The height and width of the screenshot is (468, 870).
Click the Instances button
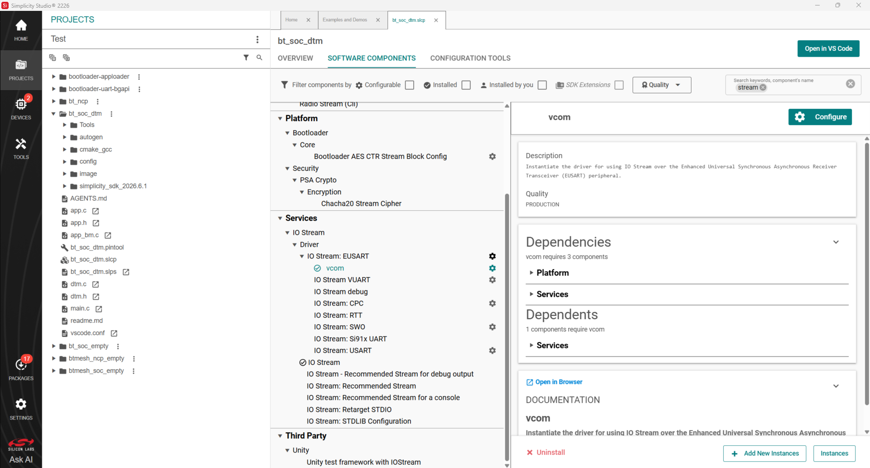pyautogui.click(x=834, y=453)
